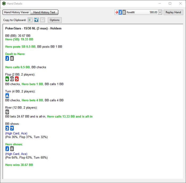The image size is (186, 183).
Task: Click 'Hero calls 13.33 BB and is all-in'
Action: [x=70, y=116]
